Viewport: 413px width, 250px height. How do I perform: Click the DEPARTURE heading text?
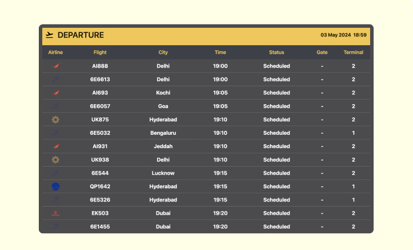[x=81, y=35]
